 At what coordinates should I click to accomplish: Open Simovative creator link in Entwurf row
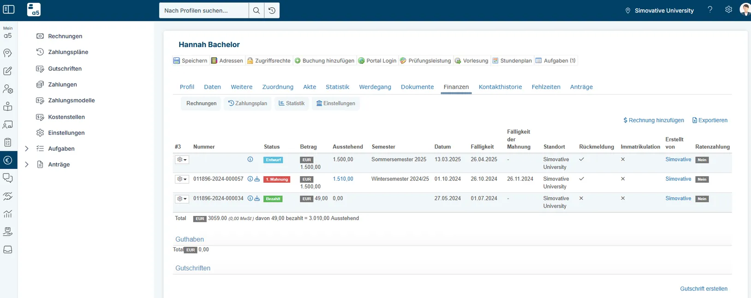pyautogui.click(x=678, y=159)
